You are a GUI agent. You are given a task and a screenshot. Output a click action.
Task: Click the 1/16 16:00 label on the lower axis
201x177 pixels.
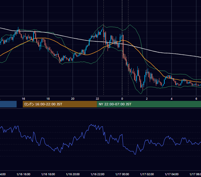coord(23,174)
